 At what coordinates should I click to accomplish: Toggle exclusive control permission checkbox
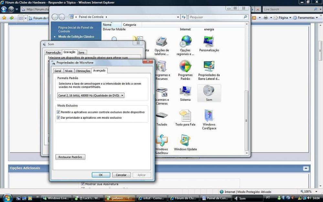tap(58, 112)
